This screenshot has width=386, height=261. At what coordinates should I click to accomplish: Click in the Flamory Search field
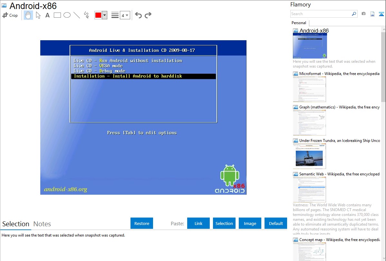click(321, 14)
